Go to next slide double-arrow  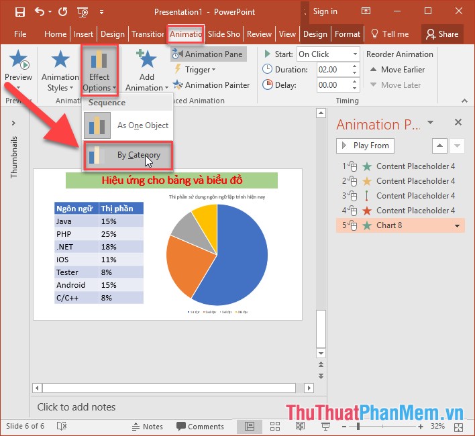(321, 376)
